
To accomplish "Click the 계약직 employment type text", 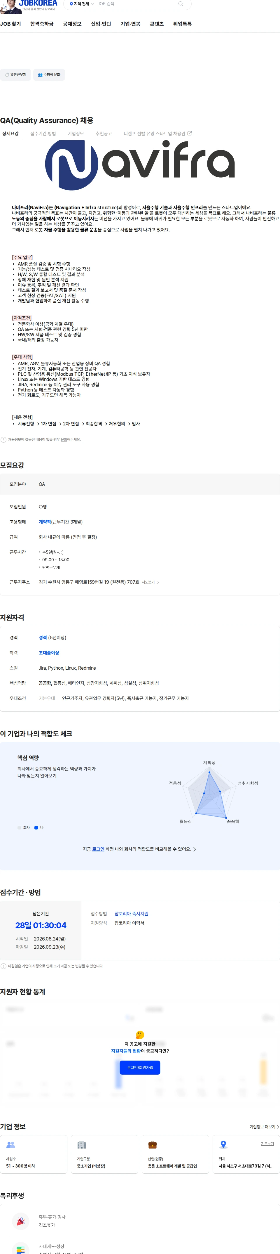I will 45,522.
